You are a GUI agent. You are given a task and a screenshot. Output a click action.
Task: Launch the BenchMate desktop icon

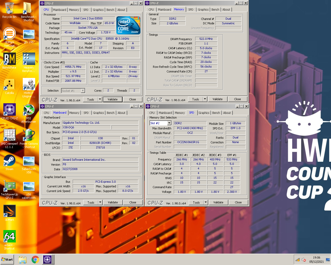tap(9, 61)
